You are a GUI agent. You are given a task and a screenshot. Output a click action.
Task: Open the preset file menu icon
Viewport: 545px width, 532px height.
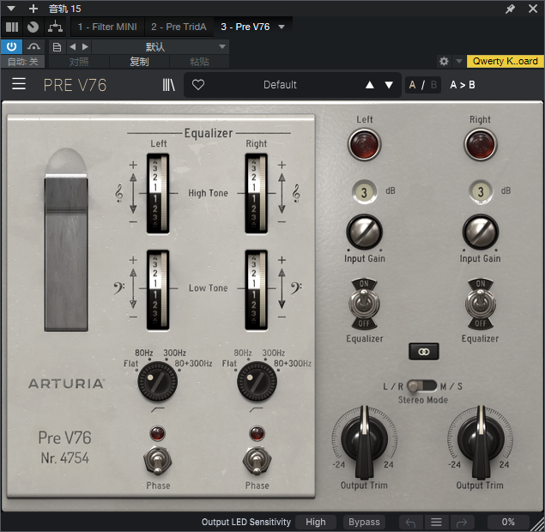click(57, 46)
